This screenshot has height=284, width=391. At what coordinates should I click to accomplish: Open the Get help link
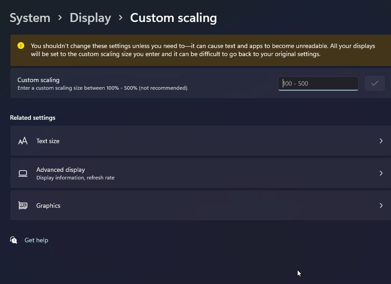(x=36, y=240)
